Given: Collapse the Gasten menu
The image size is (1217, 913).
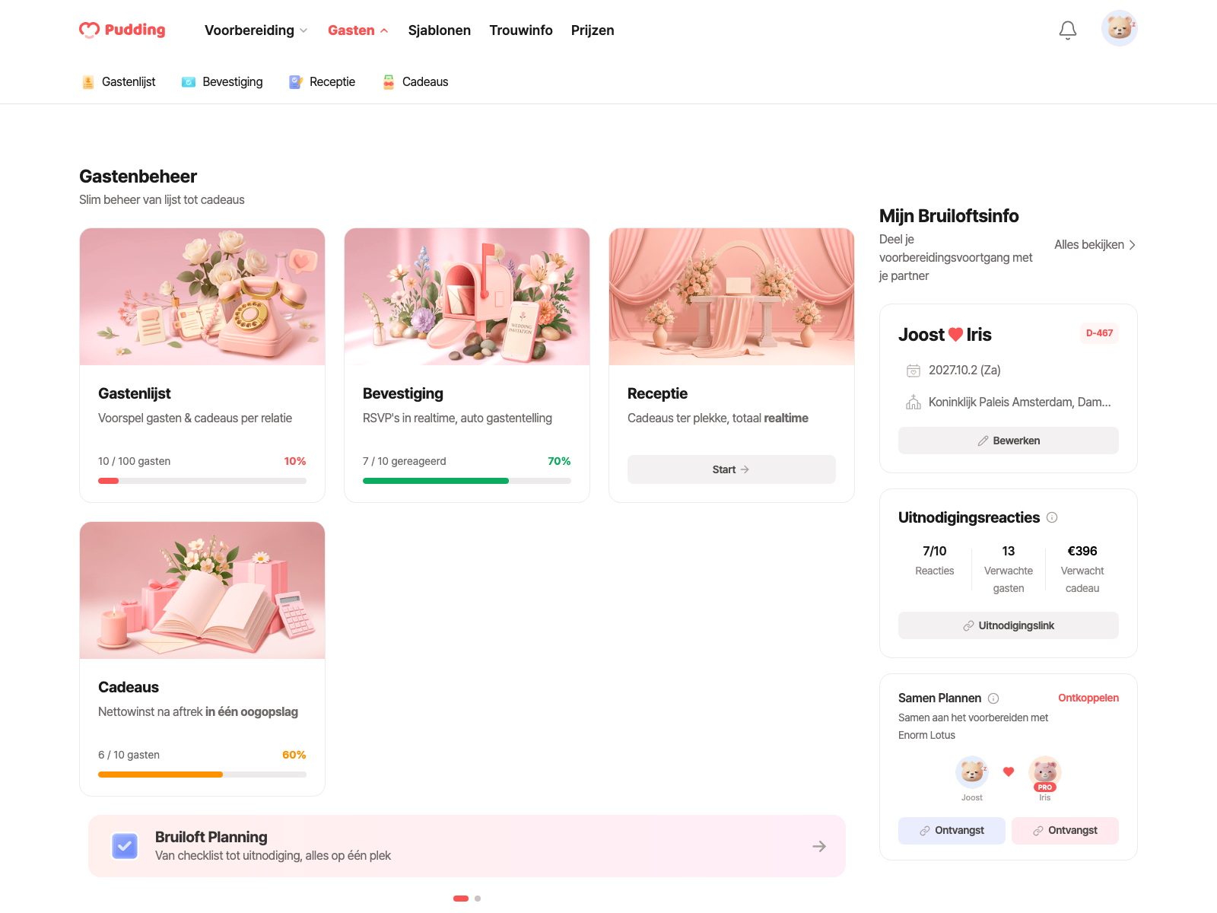Looking at the screenshot, I should (x=358, y=30).
